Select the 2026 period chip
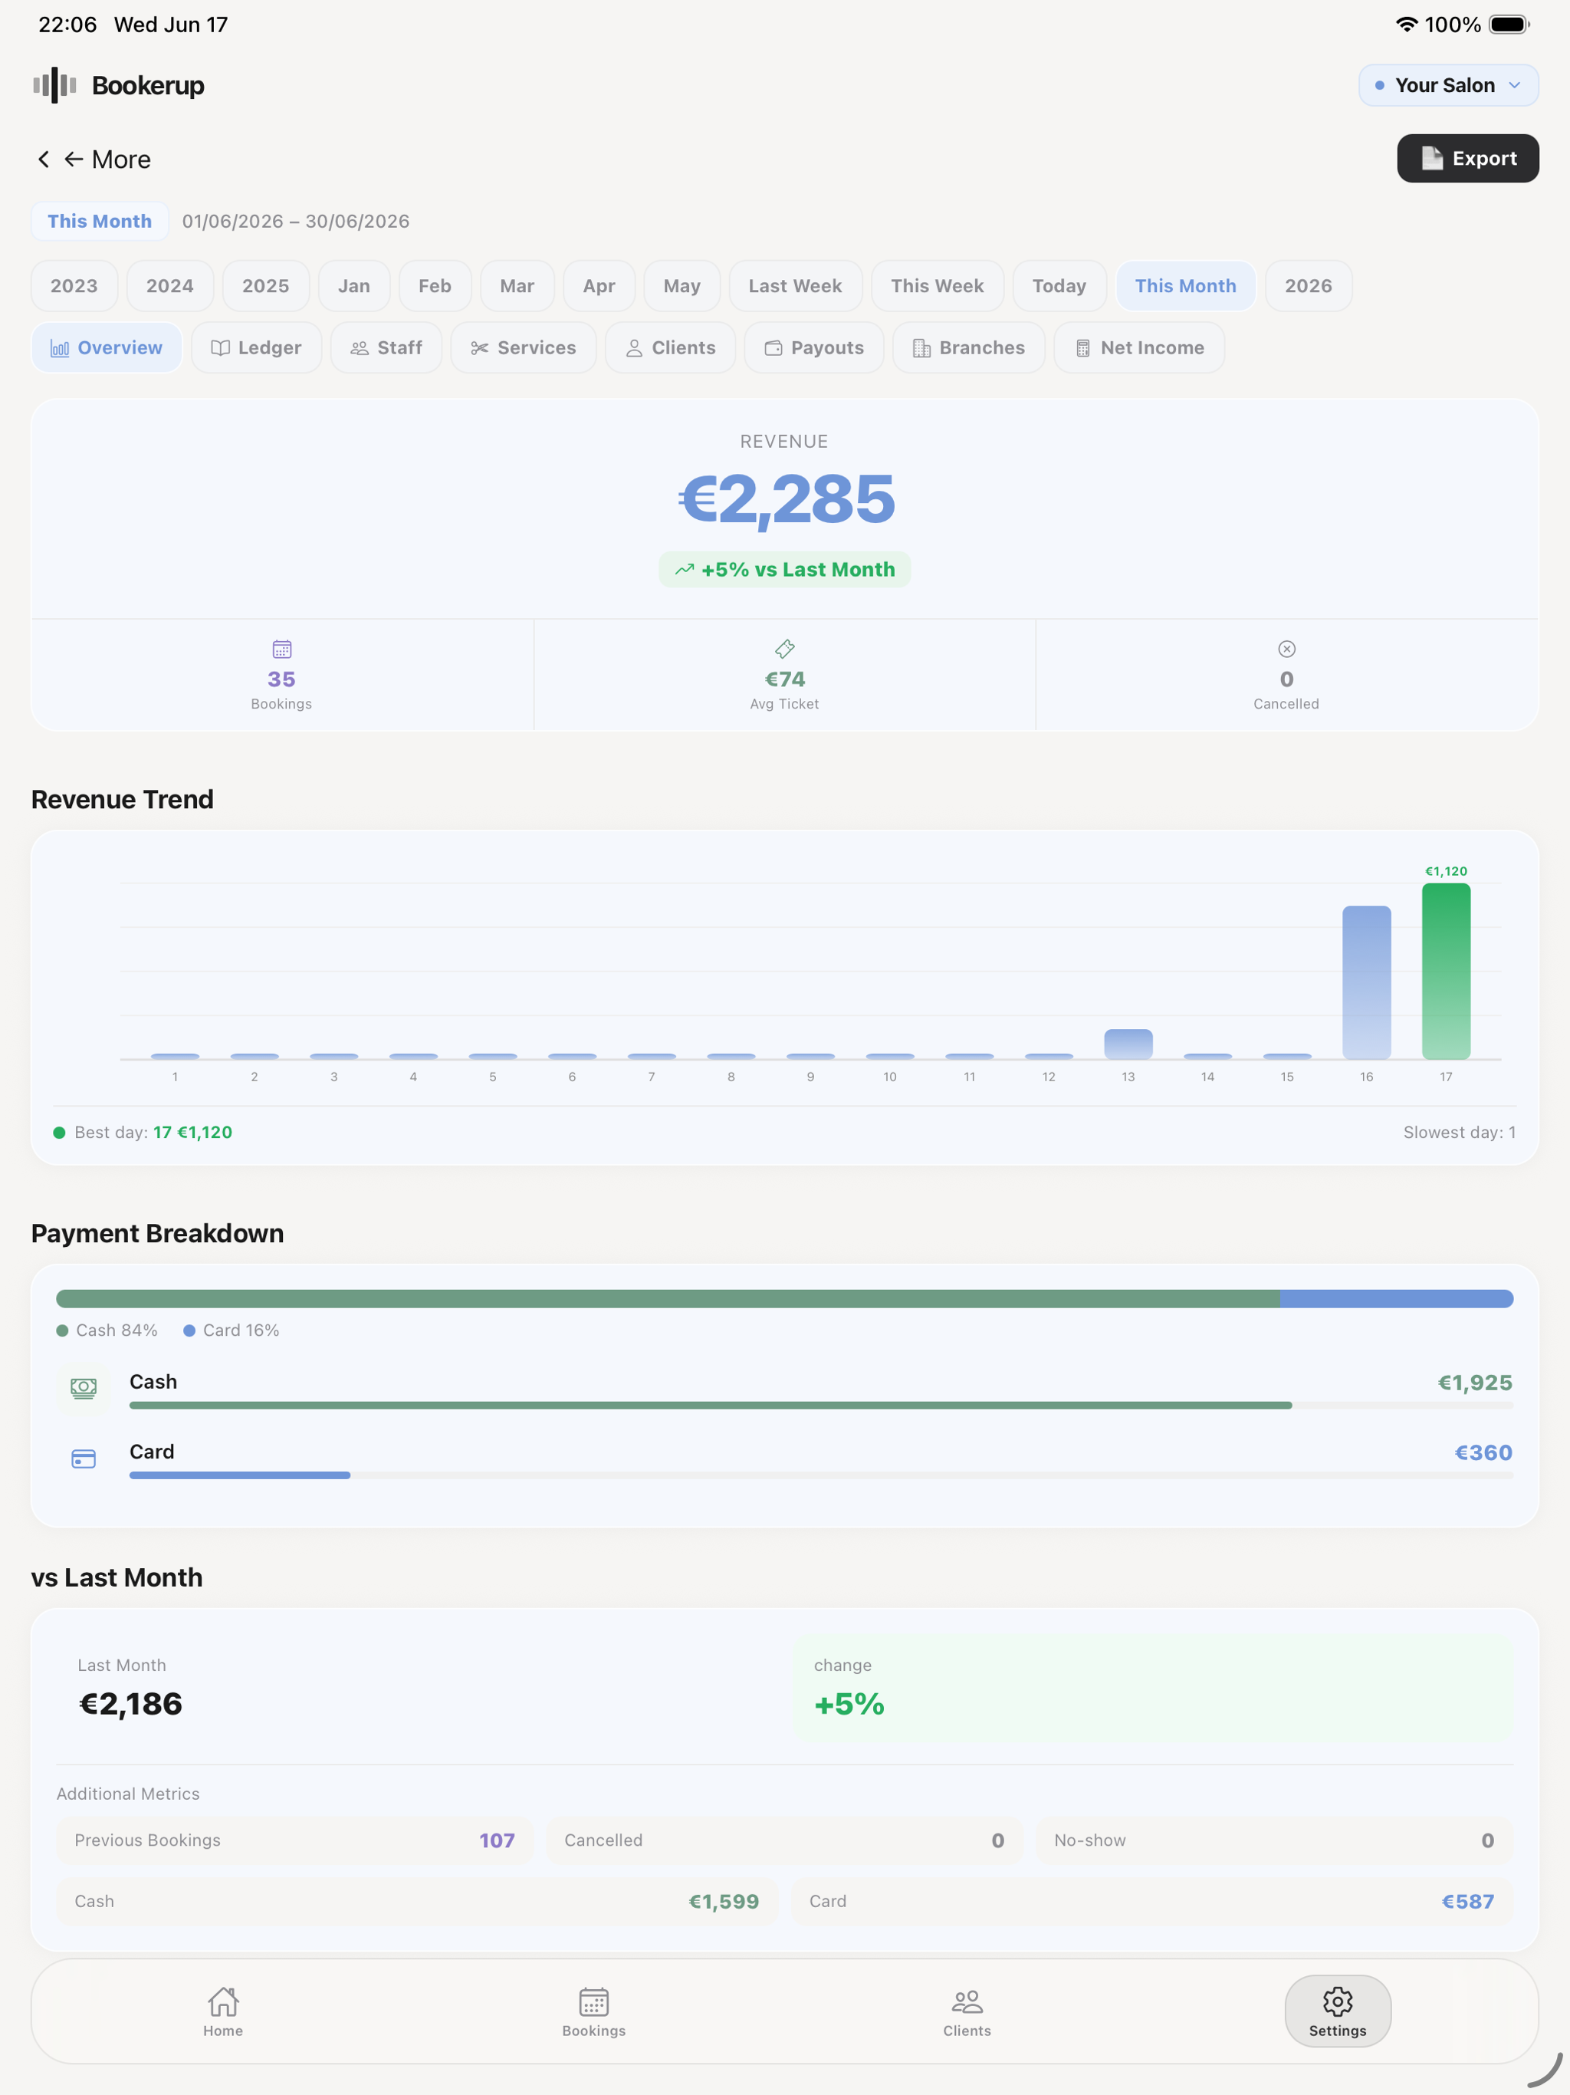The height and width of the screenshot is (2095, 1570). pyautogui.click(x=1309, y=286)
